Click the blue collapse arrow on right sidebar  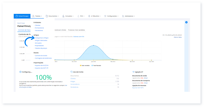coord(186,22)
